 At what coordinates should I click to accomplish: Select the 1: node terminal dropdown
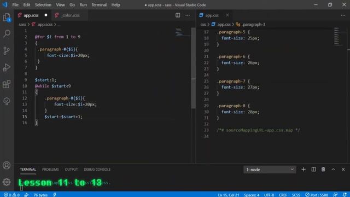tap(270, 170)
